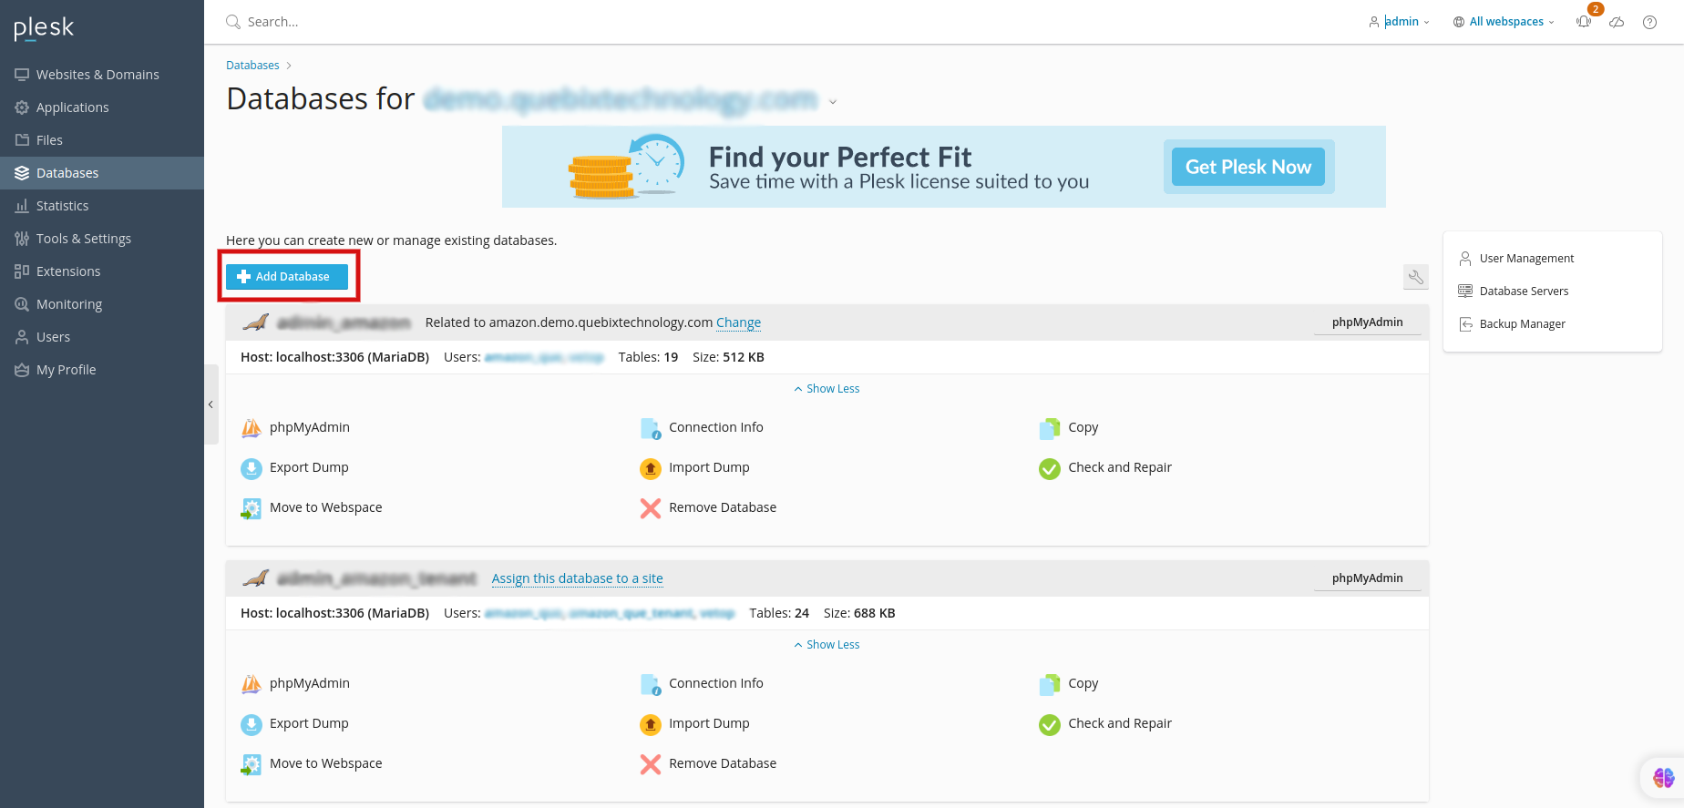Click phpMyAdmin button in second database header

coord(1367,578)
